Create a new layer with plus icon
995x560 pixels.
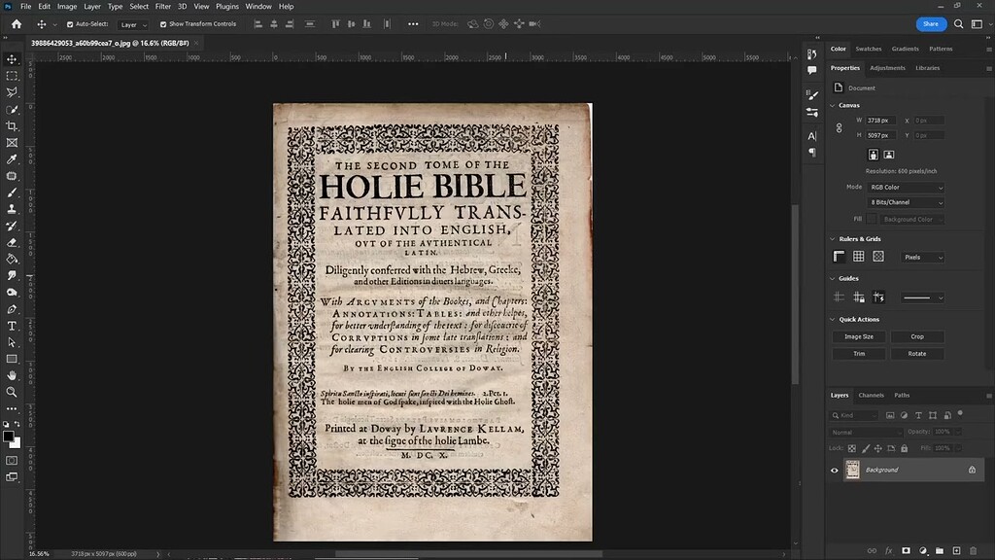[x=956, y=551]
